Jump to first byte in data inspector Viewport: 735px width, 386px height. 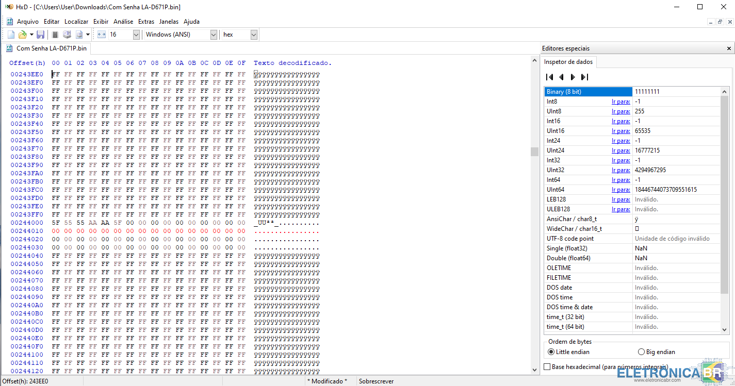click(550, 77)
